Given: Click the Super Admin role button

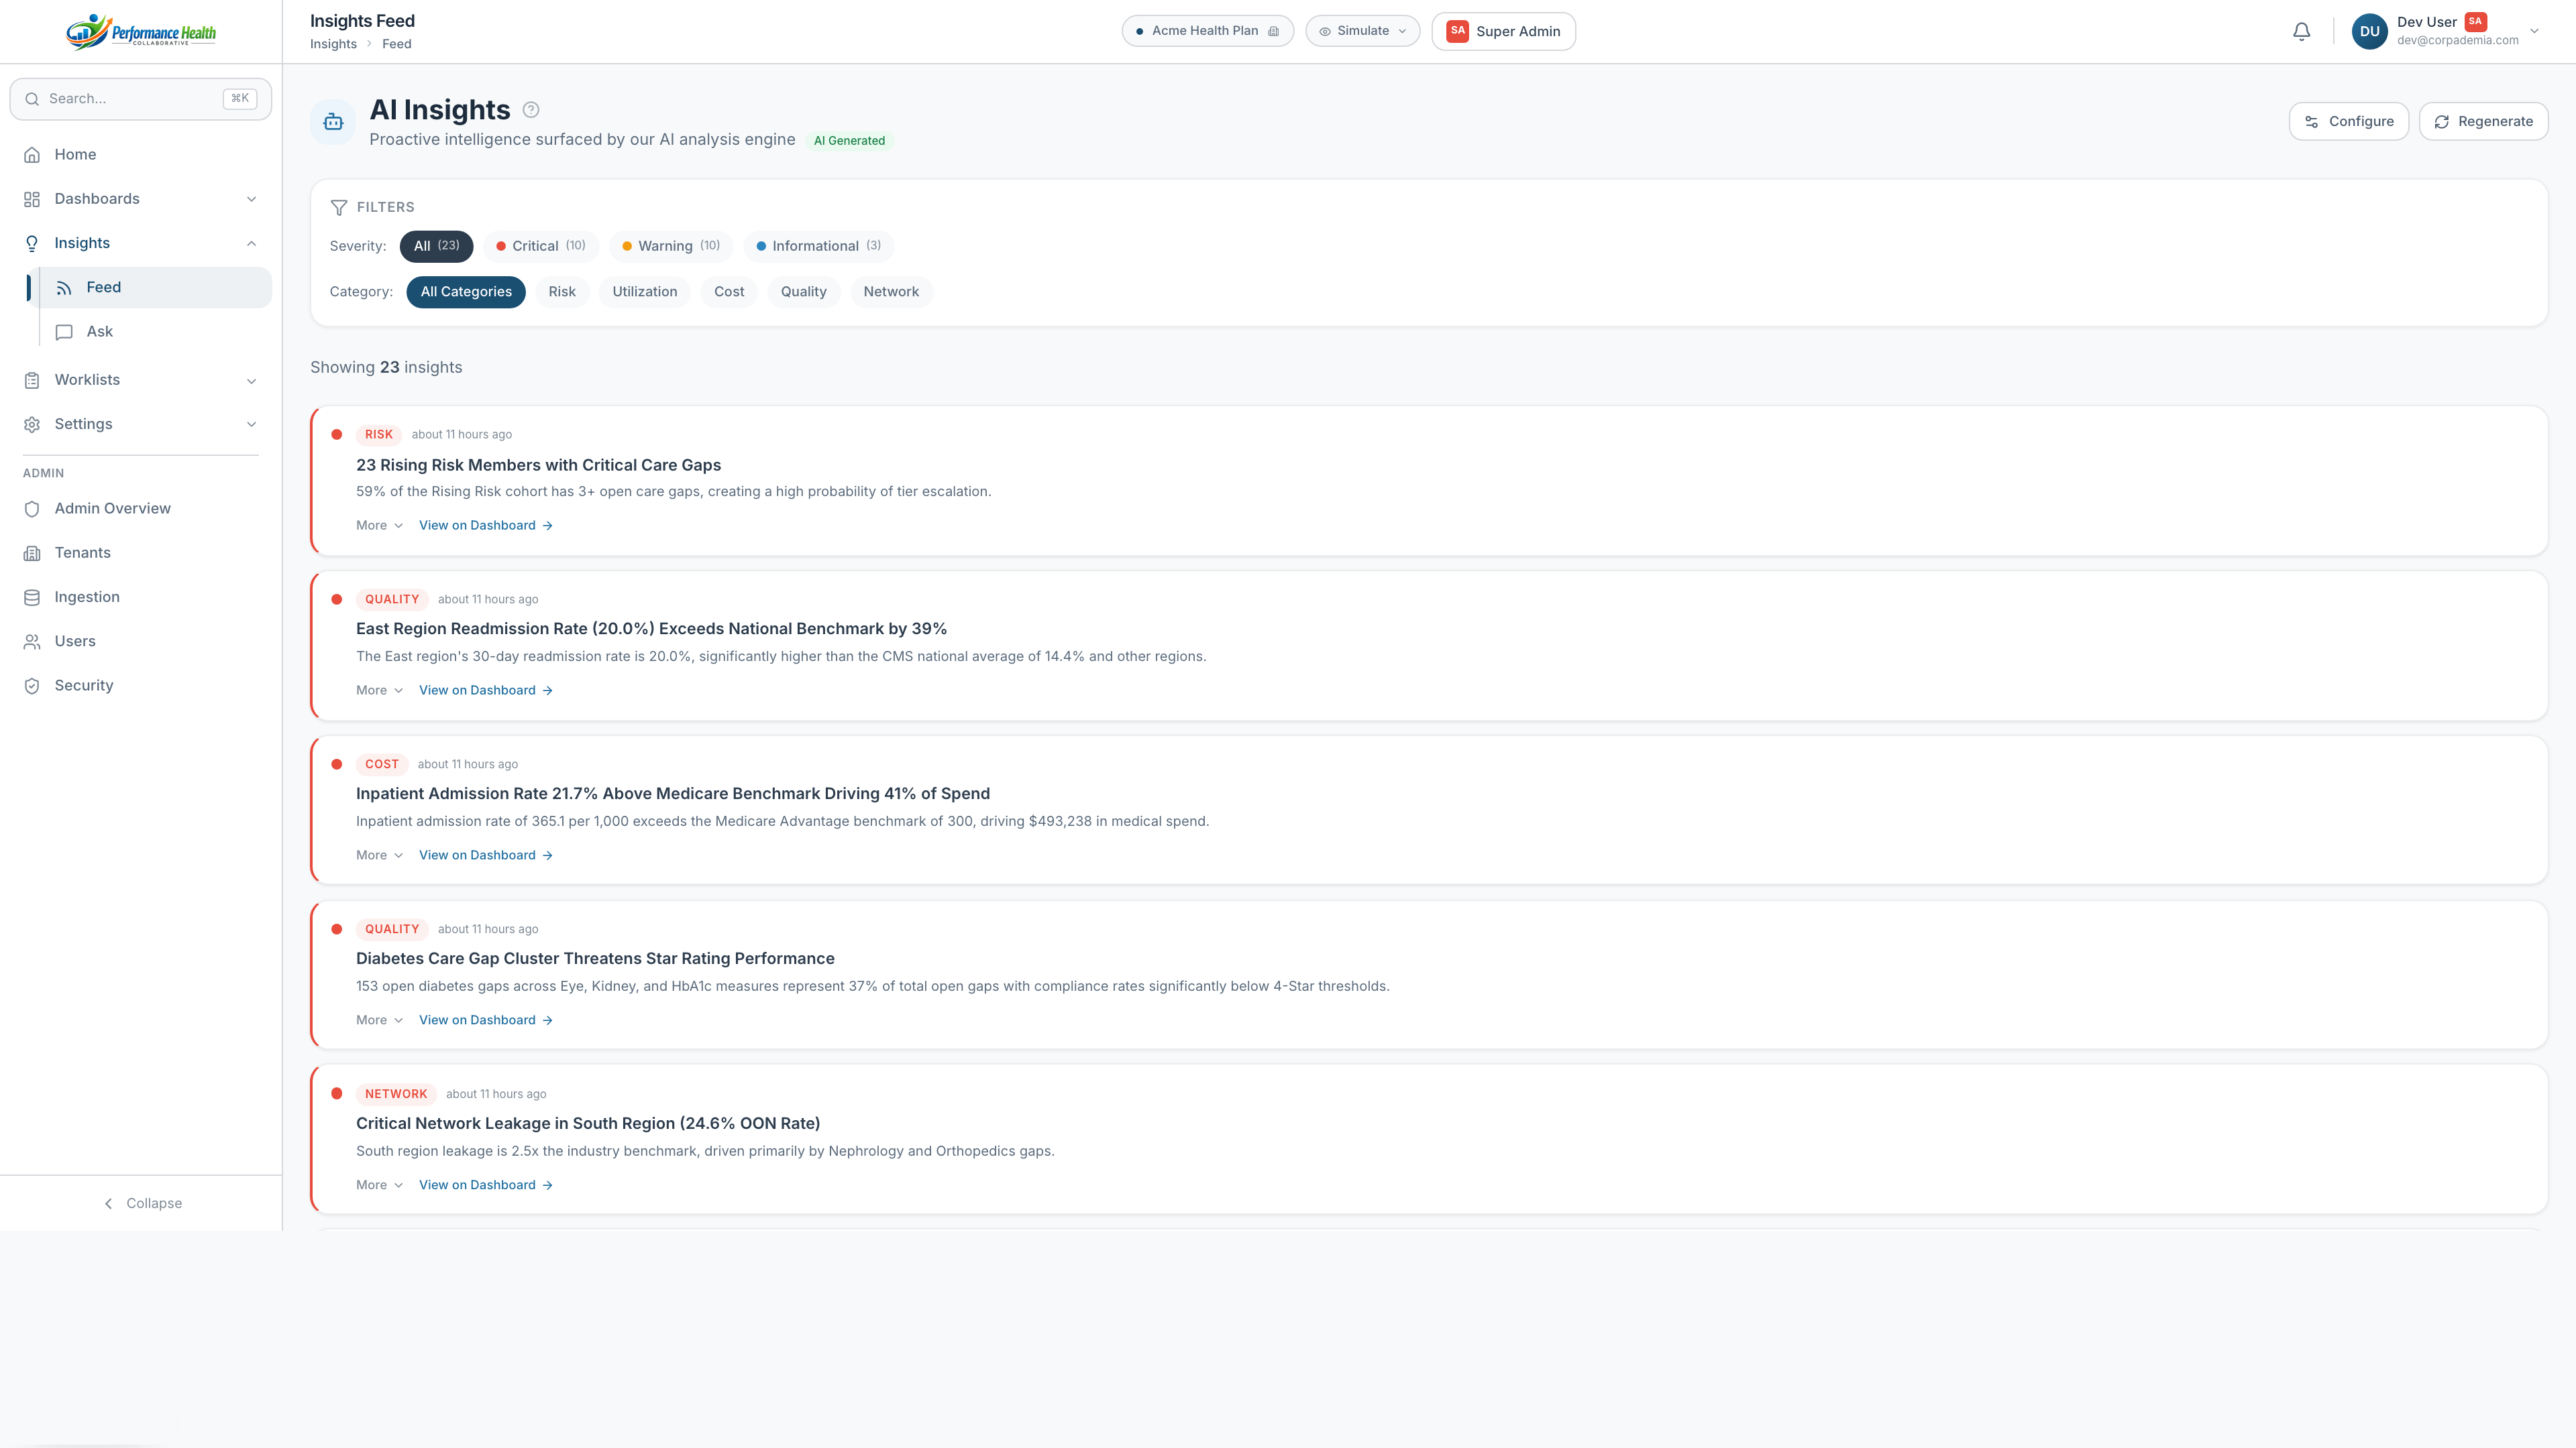Looking at the screenshot, I should click(1503, 31).
